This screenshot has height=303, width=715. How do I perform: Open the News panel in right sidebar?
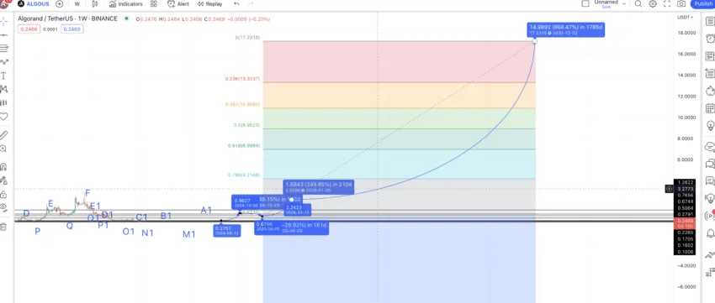(x=710, y=56)
